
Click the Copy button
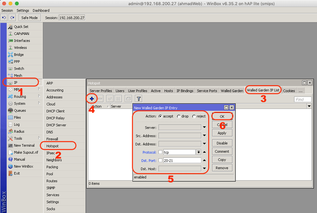222,160
